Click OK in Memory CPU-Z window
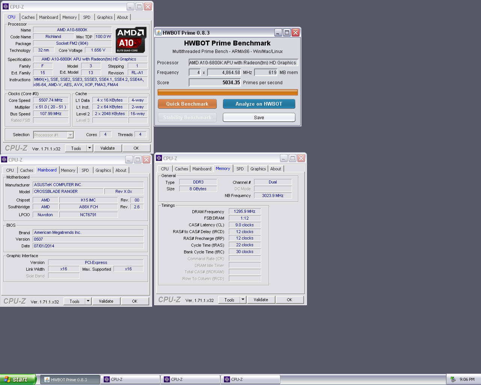The height and width of the screenshot is (385, 481). point(289,300)
